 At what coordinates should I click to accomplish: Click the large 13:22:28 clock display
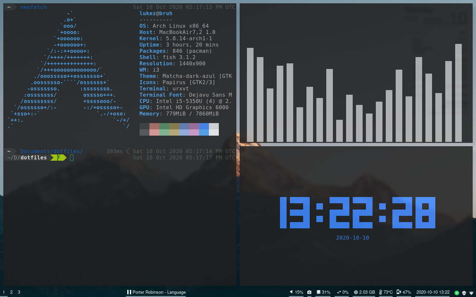click(x=357, y=213)
